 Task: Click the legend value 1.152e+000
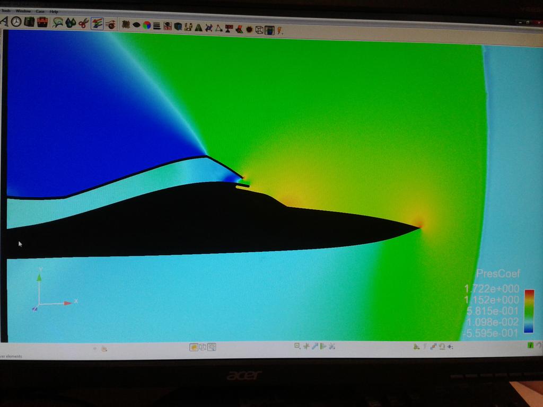(x=492, y=299)
